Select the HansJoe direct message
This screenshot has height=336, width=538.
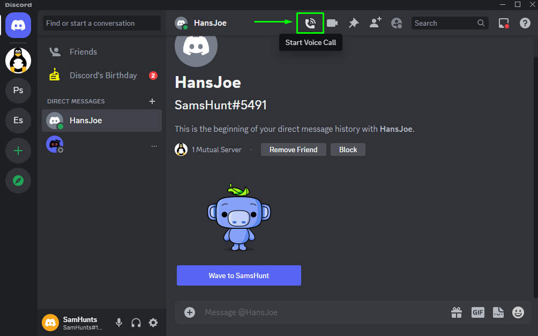point(102,121)
